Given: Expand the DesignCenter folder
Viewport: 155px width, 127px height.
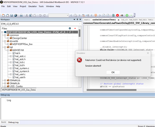Looking at the screenshot, I should click(8, 38).
